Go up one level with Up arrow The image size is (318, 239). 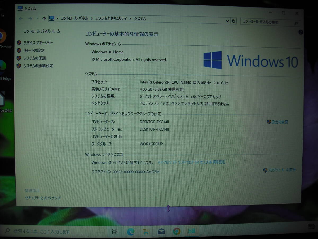[44, 19]
